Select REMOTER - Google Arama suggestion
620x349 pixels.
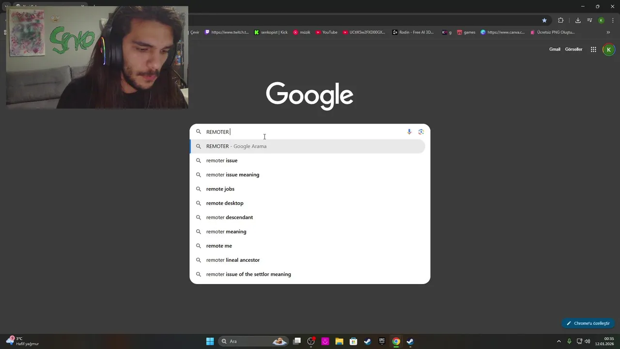[308, 146]
